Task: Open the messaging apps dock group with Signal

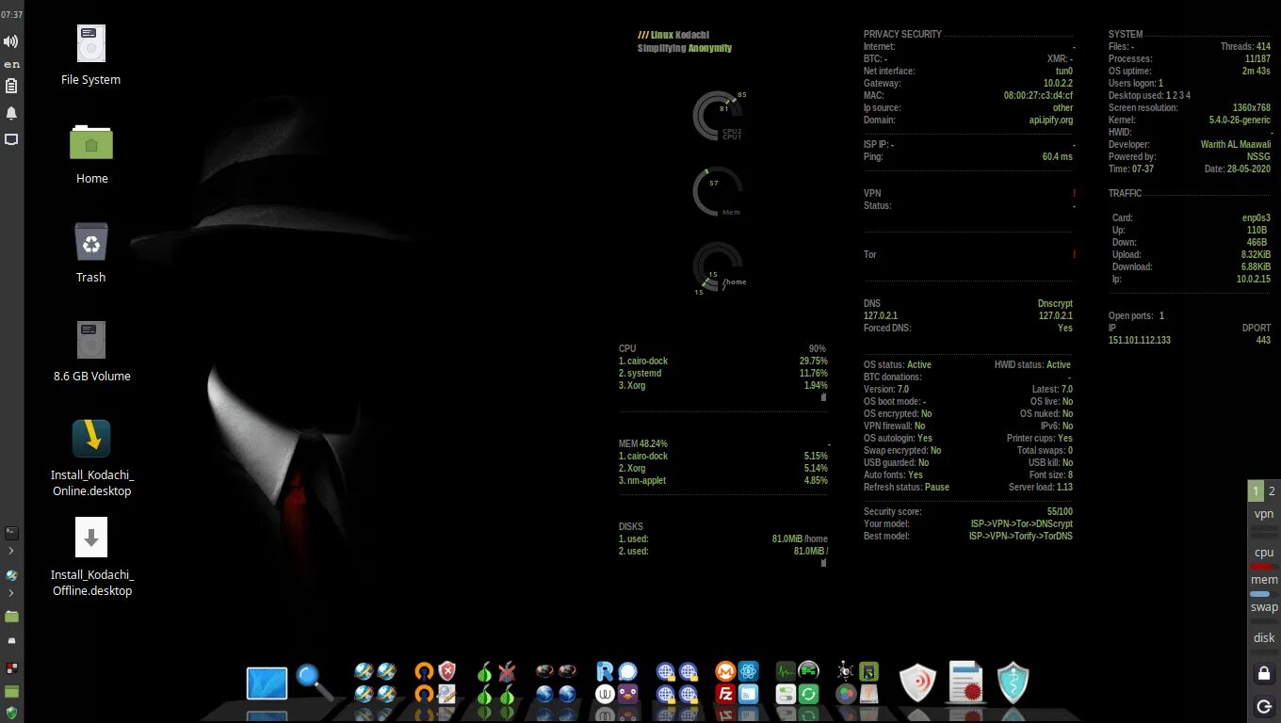Action: pyautogui.click(x=617, y=683)
